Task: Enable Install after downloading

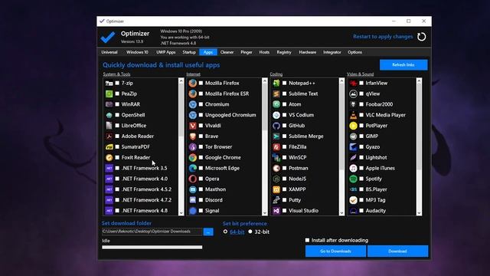Action: (x=307, y=240)
